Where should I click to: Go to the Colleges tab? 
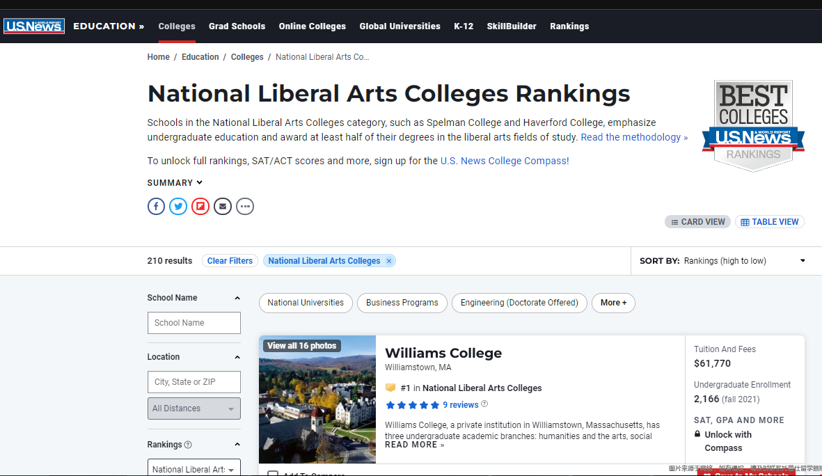point(177,26)
